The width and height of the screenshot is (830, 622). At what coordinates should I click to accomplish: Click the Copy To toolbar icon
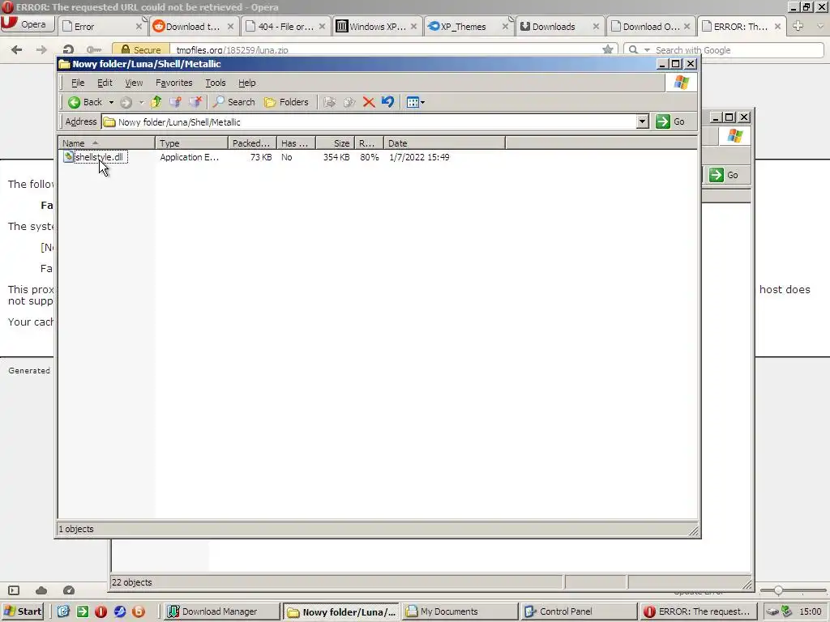349,102
